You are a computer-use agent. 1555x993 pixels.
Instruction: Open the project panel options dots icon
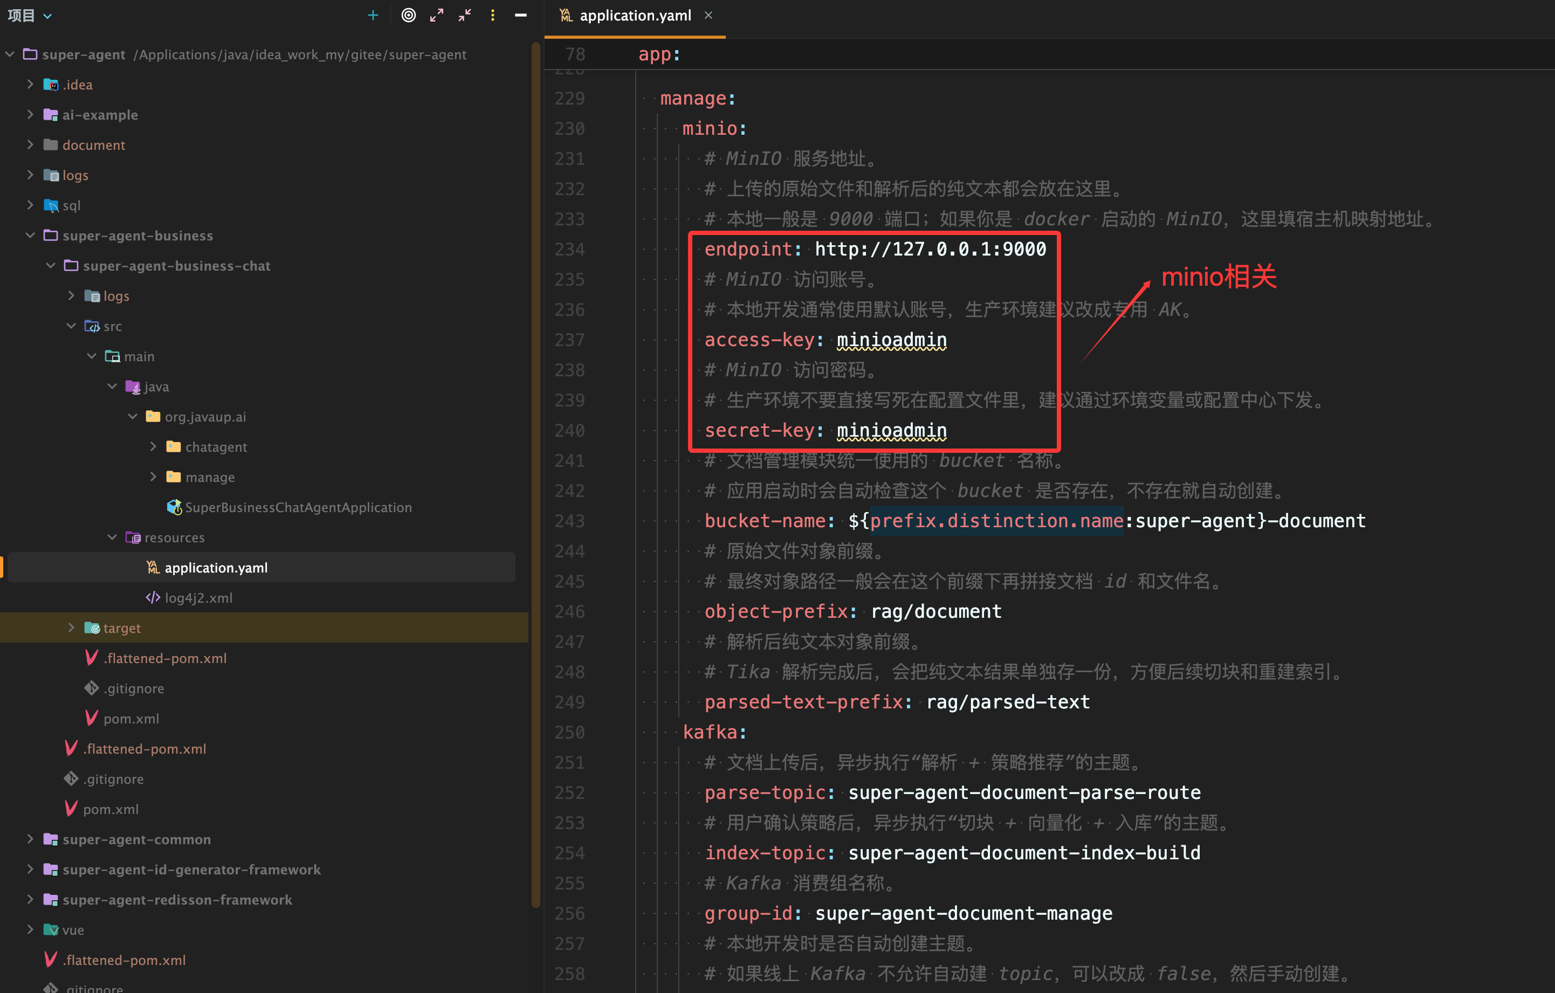pos(493,16)
